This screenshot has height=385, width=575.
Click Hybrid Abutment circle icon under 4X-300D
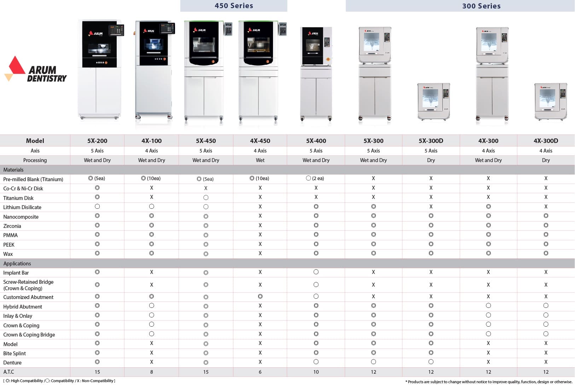pyautogui.click(x=546, y=306)
